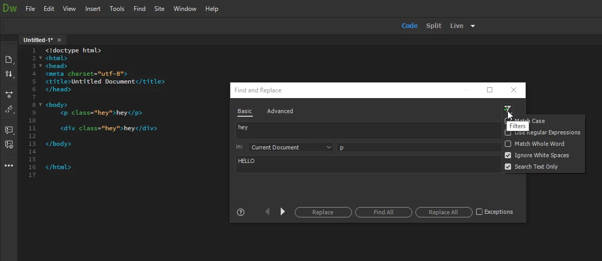Collapse the html tag on line 2
Image resolution: width=602 pixels, height=261 pixels.
pyautogui.click(x=41, y=58)
